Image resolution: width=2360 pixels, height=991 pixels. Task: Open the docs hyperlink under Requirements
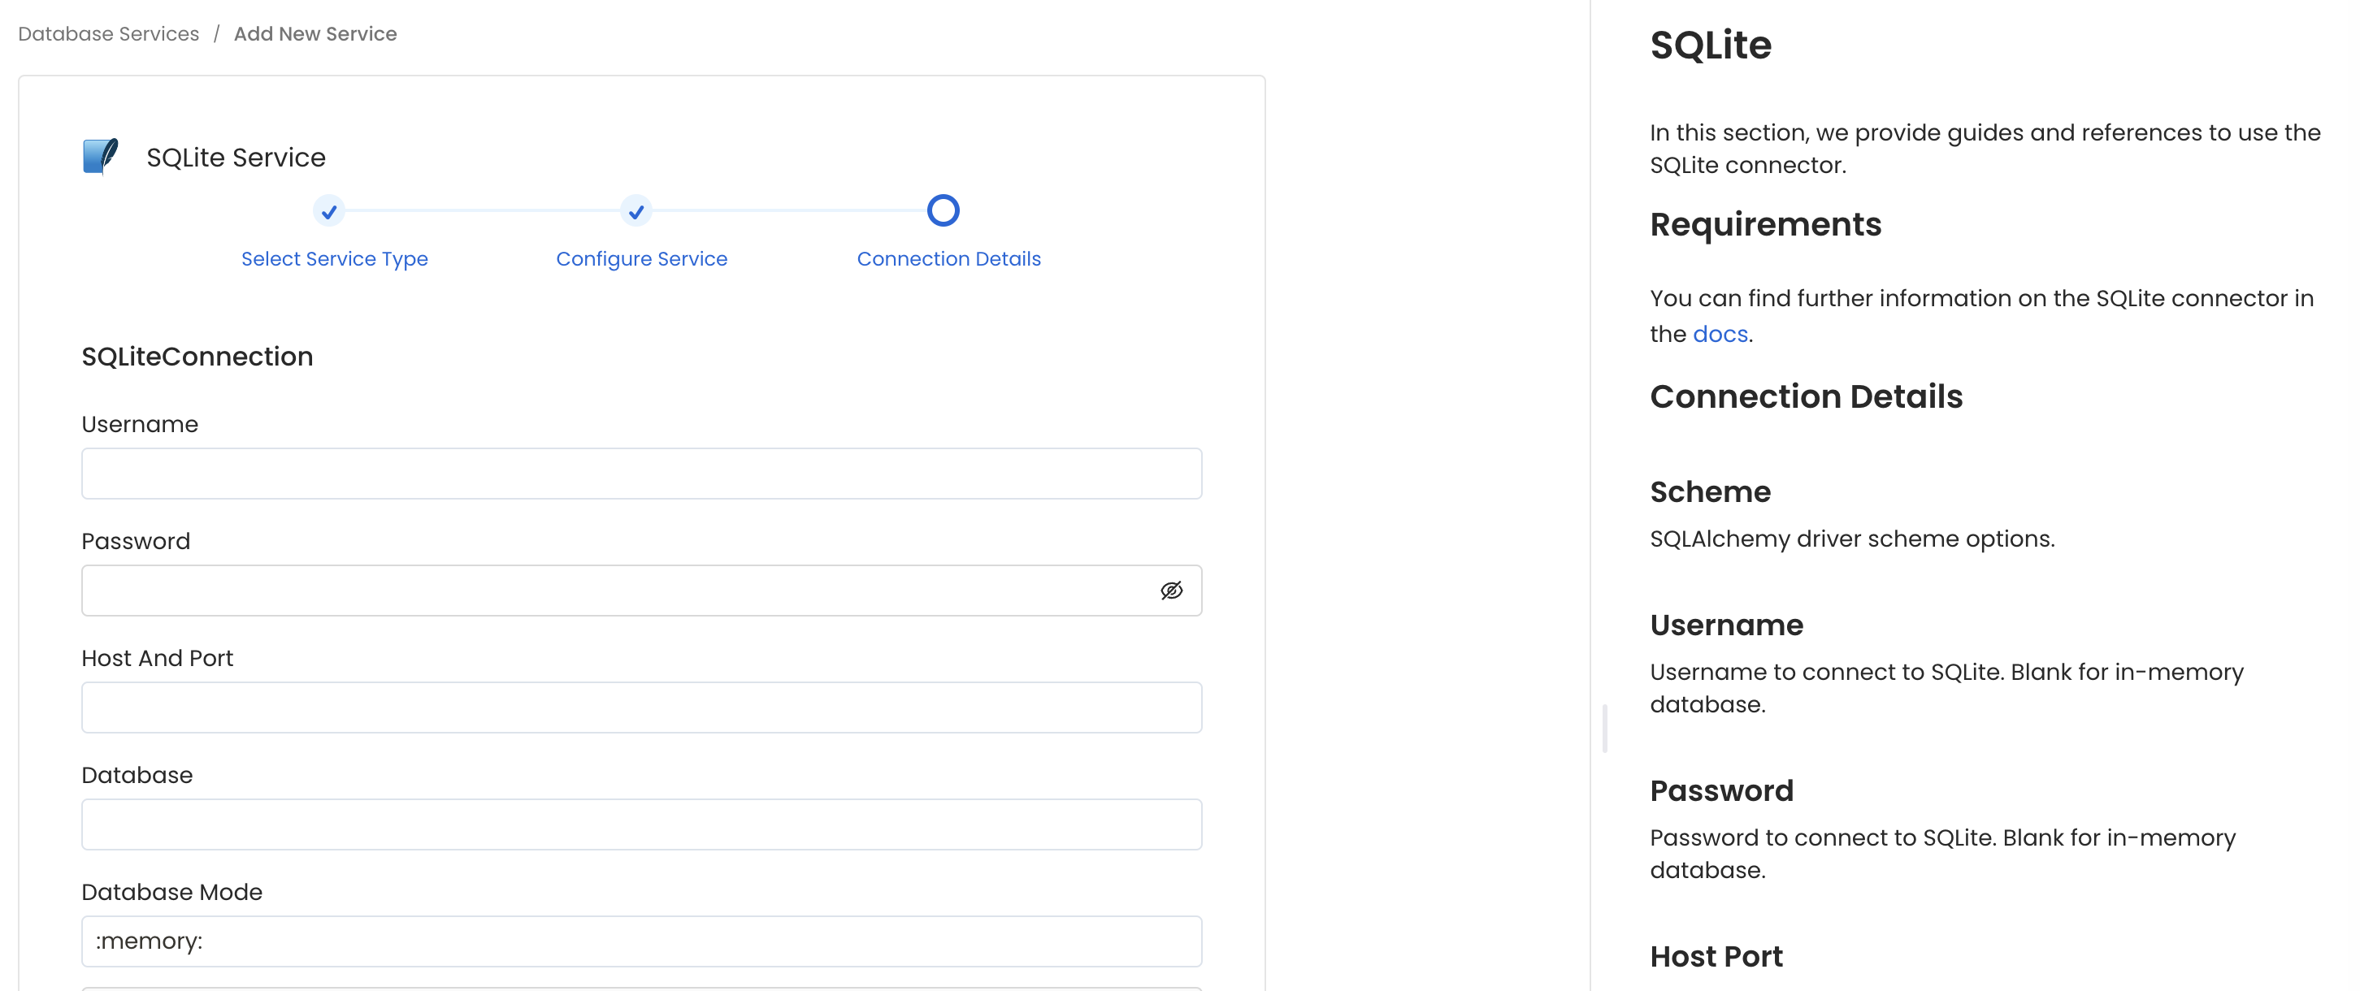[1719, 333]
